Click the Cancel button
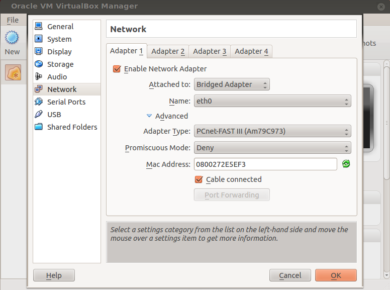 290,275
